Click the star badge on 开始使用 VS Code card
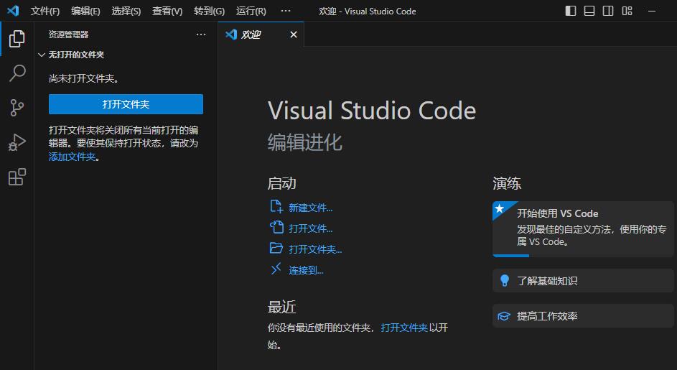This screenshot has width=677, height=370. tap(500, 209)
